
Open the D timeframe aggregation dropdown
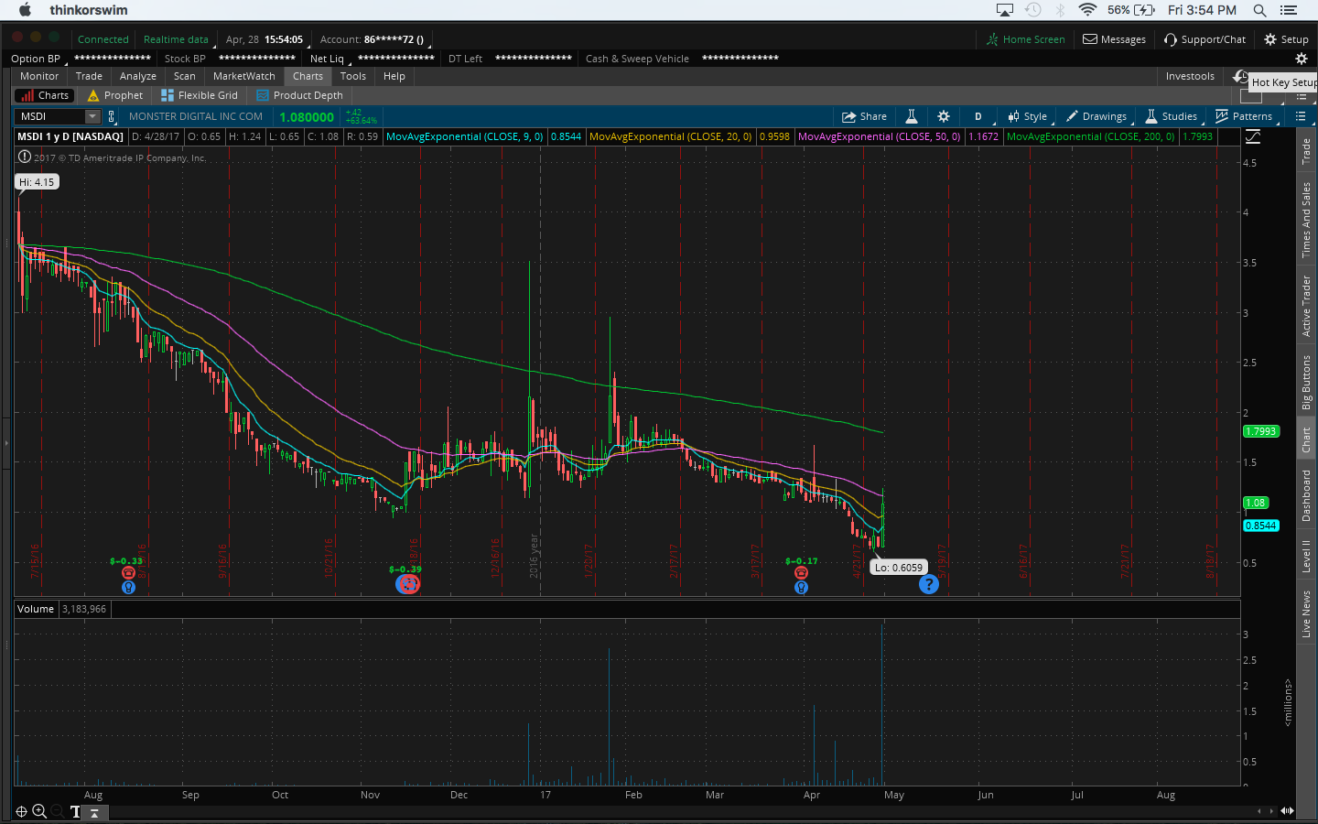pyautogui.click(x=978, y=116)
